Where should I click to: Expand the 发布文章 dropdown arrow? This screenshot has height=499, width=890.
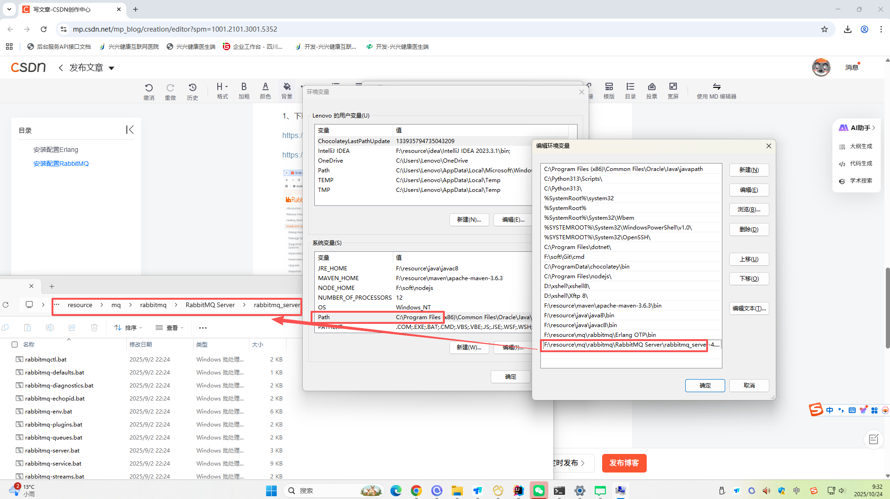[111, 68]
